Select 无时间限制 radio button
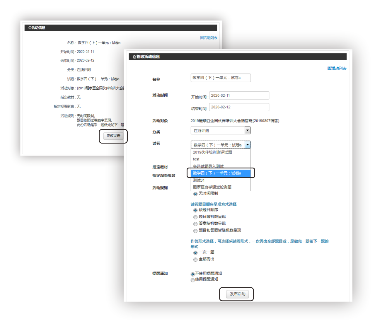This screenshot has height=336, width=387. [x=195, y=194]
